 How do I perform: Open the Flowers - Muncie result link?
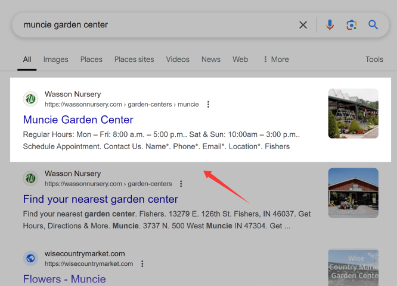(x=64, y=279)
